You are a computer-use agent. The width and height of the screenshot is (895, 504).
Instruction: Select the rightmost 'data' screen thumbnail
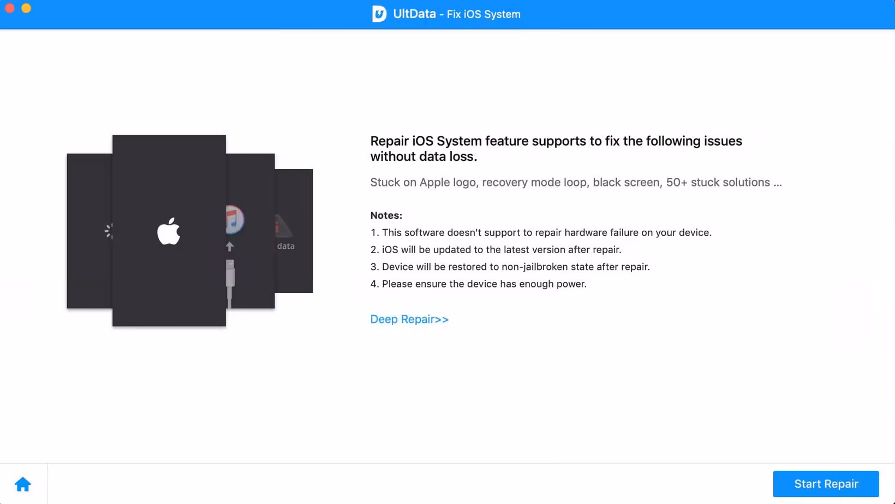coord(294,231)
